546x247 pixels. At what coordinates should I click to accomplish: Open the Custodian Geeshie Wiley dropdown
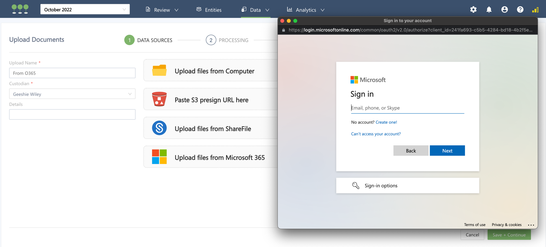click(72, 94)
